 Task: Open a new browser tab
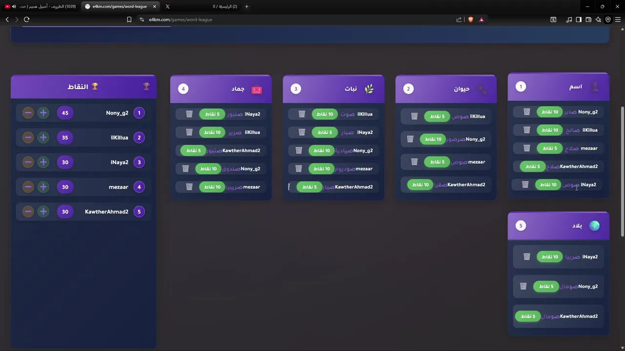[247, 6]
